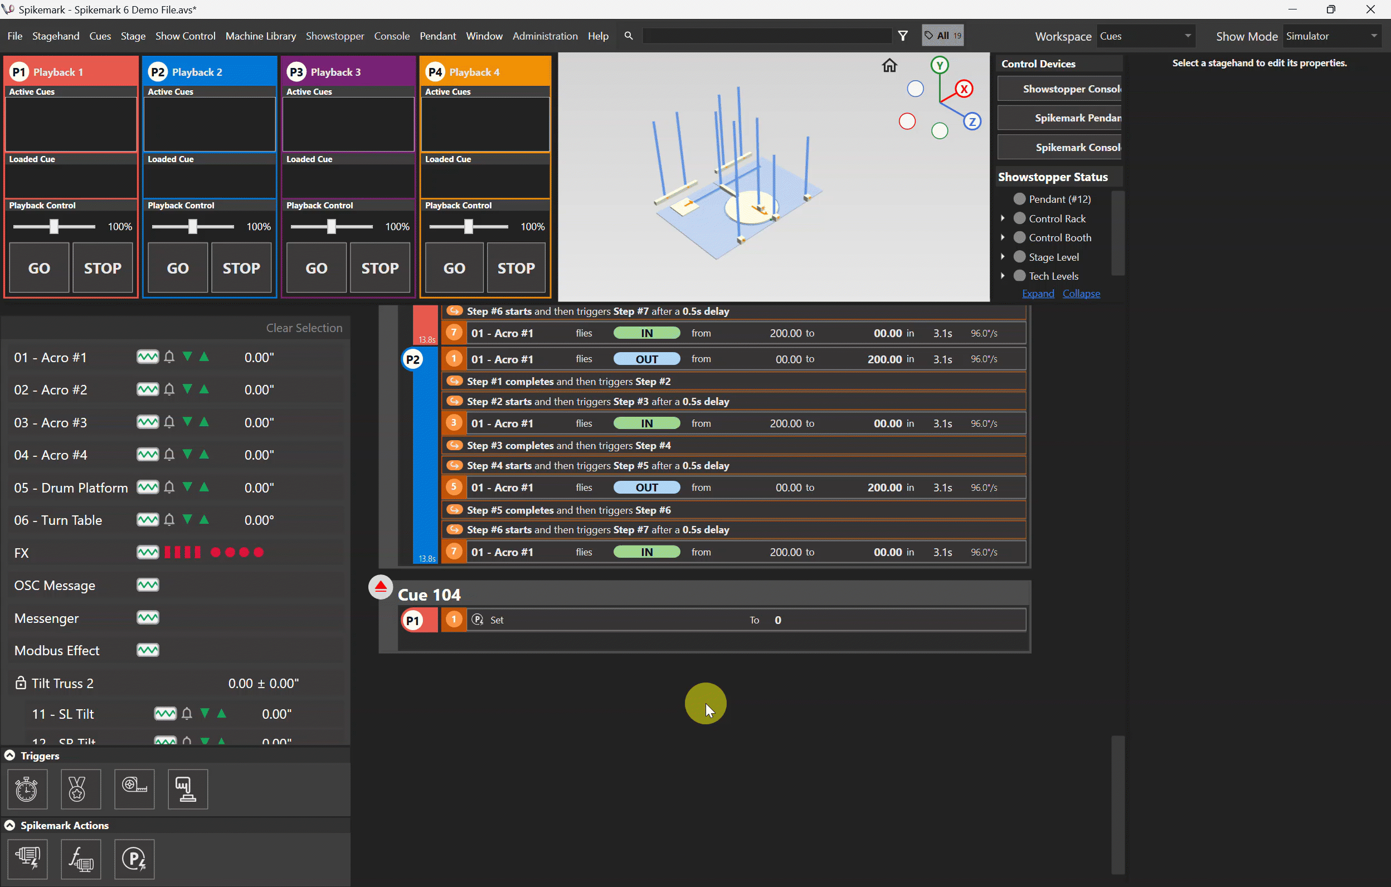Expand the Control Rack status group
The image size is (1391, 887).
point(1003,218)
